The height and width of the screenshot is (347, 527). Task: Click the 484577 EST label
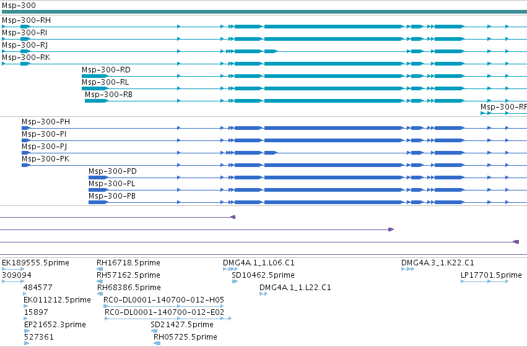pyautogui.click(x=38, y=288)
